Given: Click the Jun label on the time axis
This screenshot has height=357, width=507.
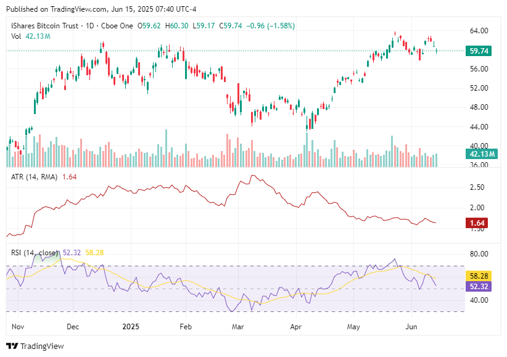Looking at the screenshot, I should tap(411, 327).
